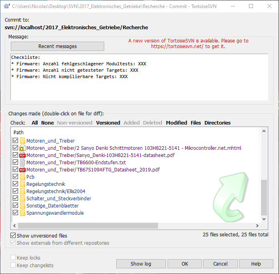Click the folder icon for Spannungswandlermodule
The height and width of the screenshot is (274, 279).
pyautogui.click(x=22, y=213)
